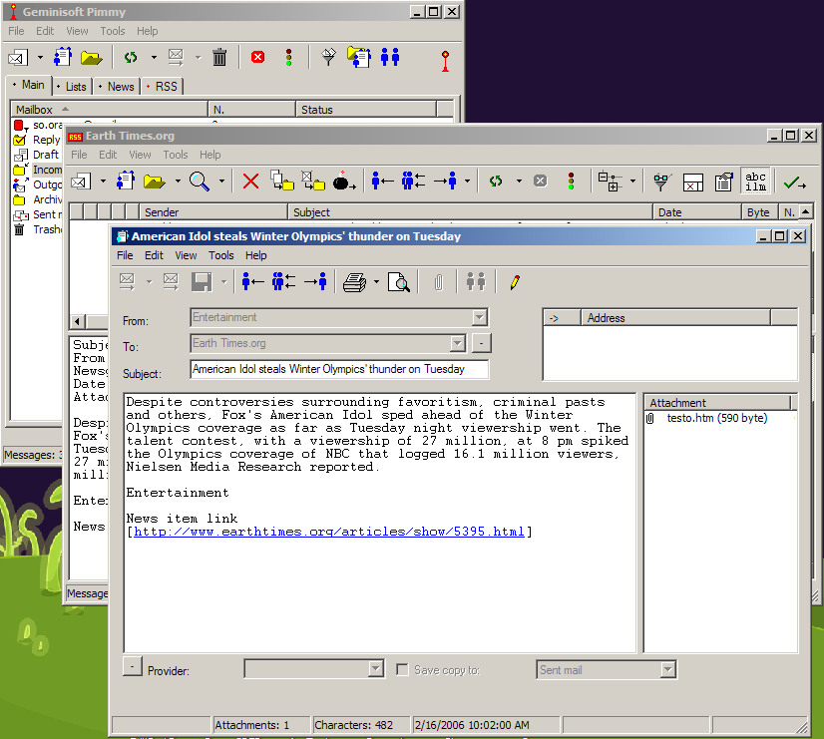
Task: Open the address book icon in Pimmy main toolbar
Action: tap(63, 57)
